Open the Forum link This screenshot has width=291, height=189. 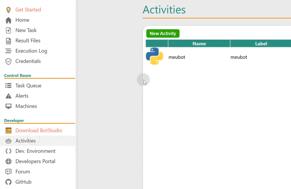(x=23, y=172)
